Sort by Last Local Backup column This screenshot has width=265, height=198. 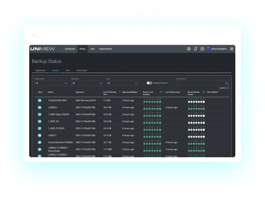click(130, 92)
